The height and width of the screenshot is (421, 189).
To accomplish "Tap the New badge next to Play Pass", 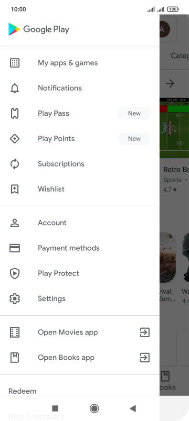I will click(x=135, y=113).
